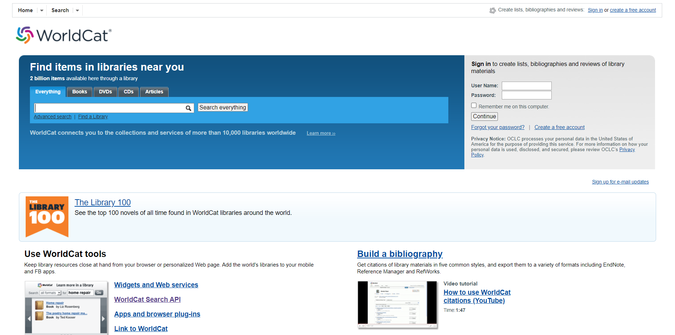Switch to the DVDs tab

105,92
